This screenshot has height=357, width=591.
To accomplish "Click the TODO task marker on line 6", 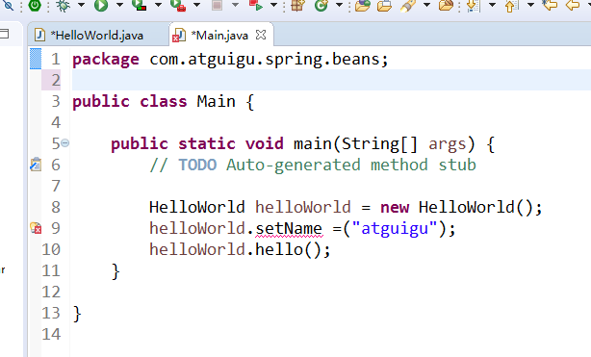I will pos(36,165).
